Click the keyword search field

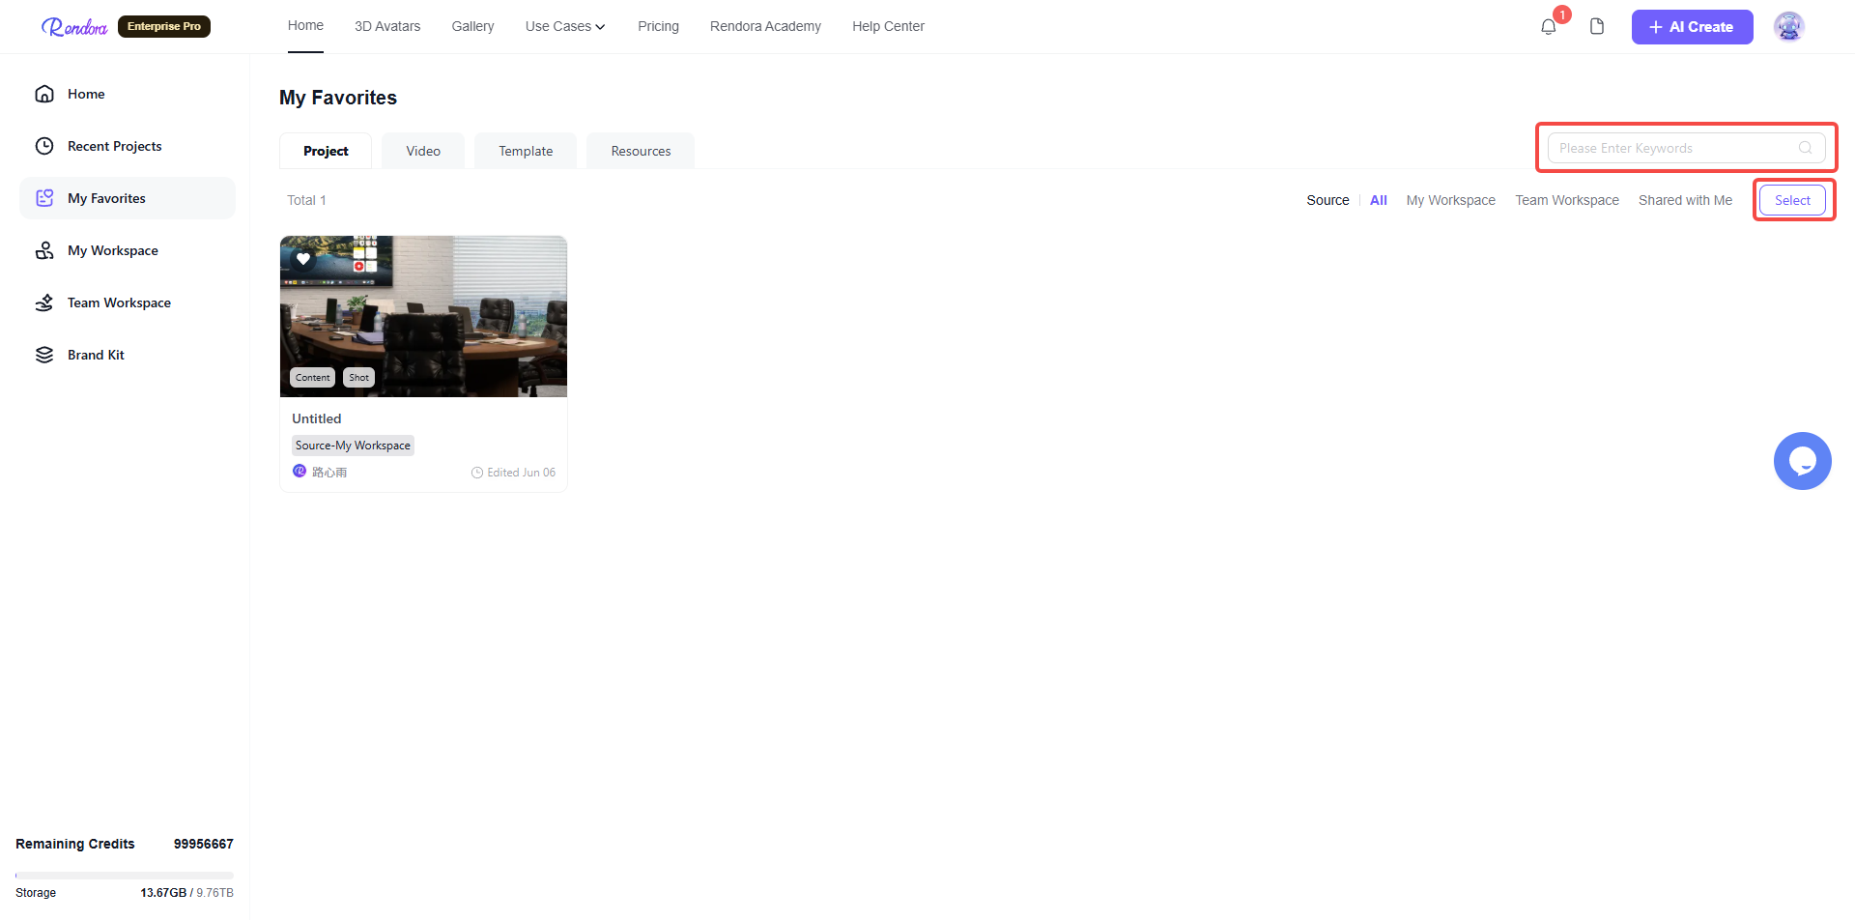[1686, 148]
